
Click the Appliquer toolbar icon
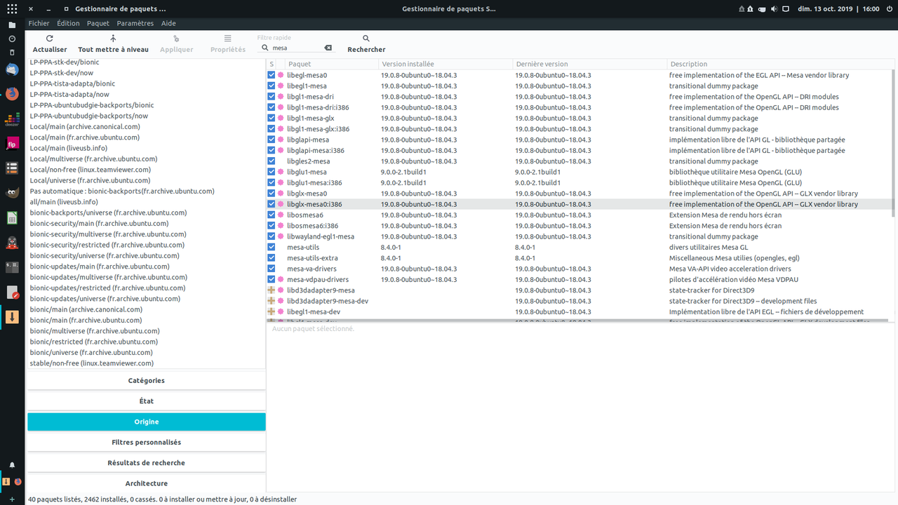pos(176,39)
